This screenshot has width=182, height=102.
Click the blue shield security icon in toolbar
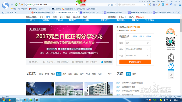click(x=171, y=5)
